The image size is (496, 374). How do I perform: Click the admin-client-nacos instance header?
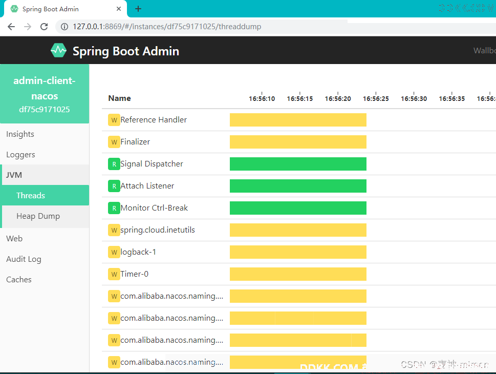[45, 94]
